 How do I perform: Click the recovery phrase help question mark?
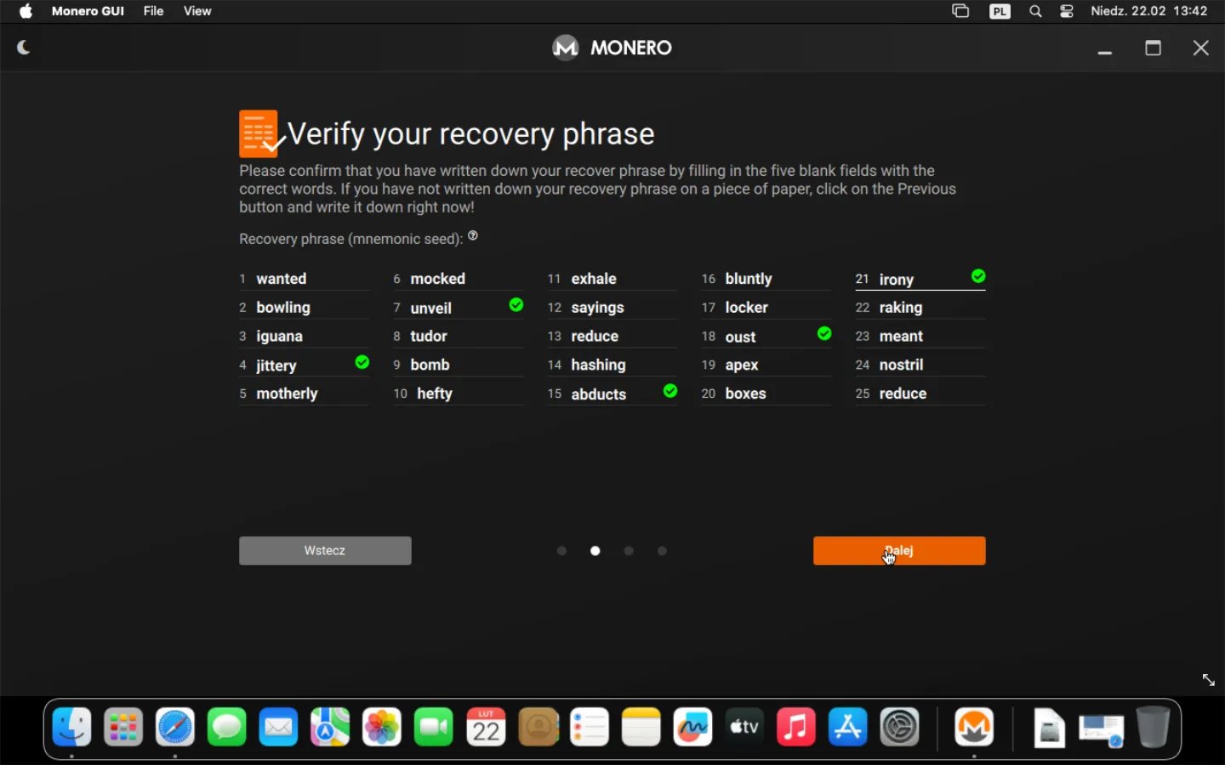coord(473,236)
